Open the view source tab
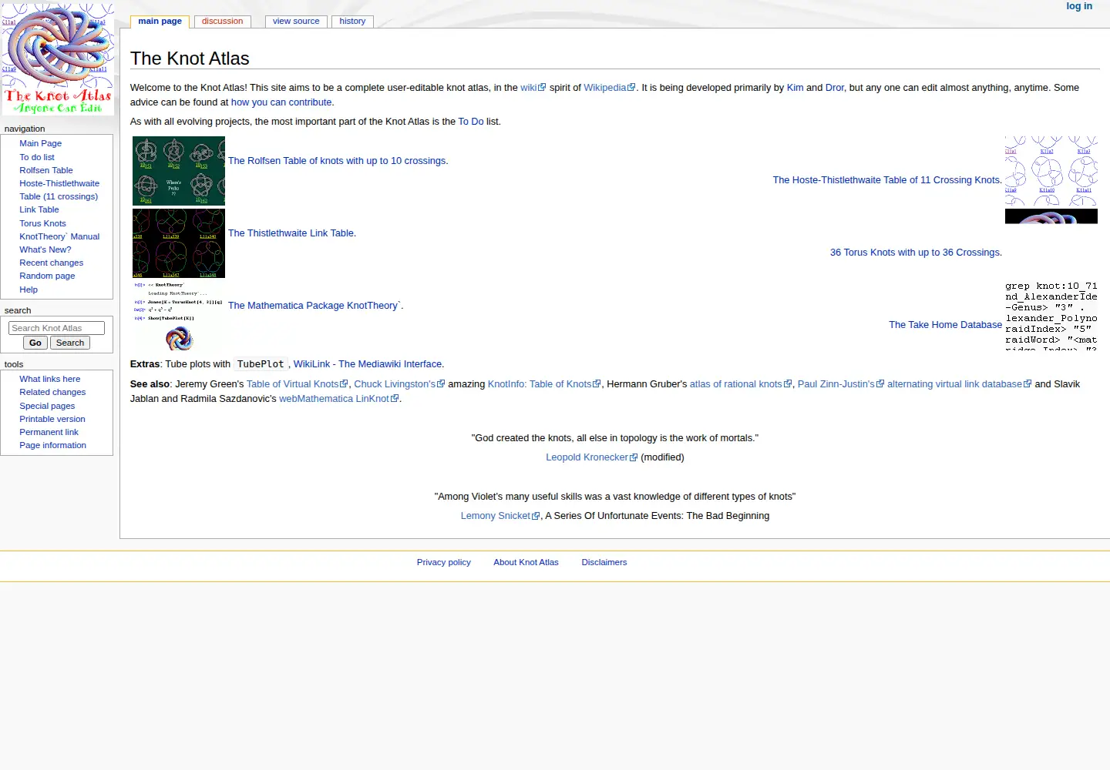The image size is (1110, 770). (296, 22)
